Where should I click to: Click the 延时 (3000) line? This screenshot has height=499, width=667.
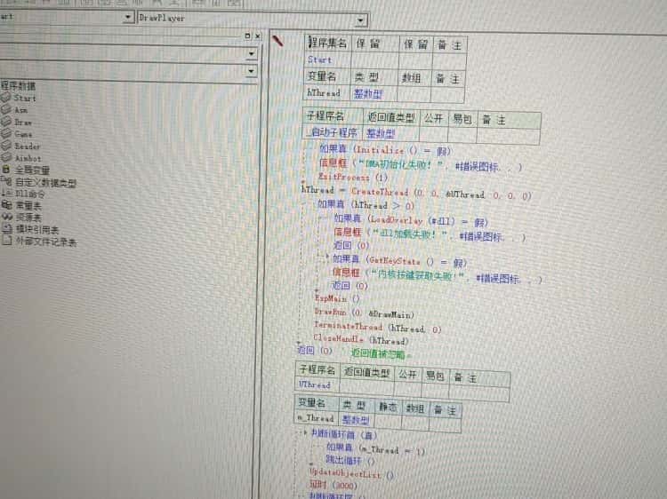pos(333,485)
